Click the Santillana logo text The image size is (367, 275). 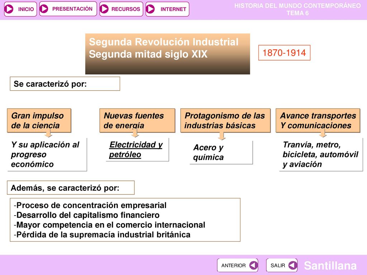click(330, 266)
